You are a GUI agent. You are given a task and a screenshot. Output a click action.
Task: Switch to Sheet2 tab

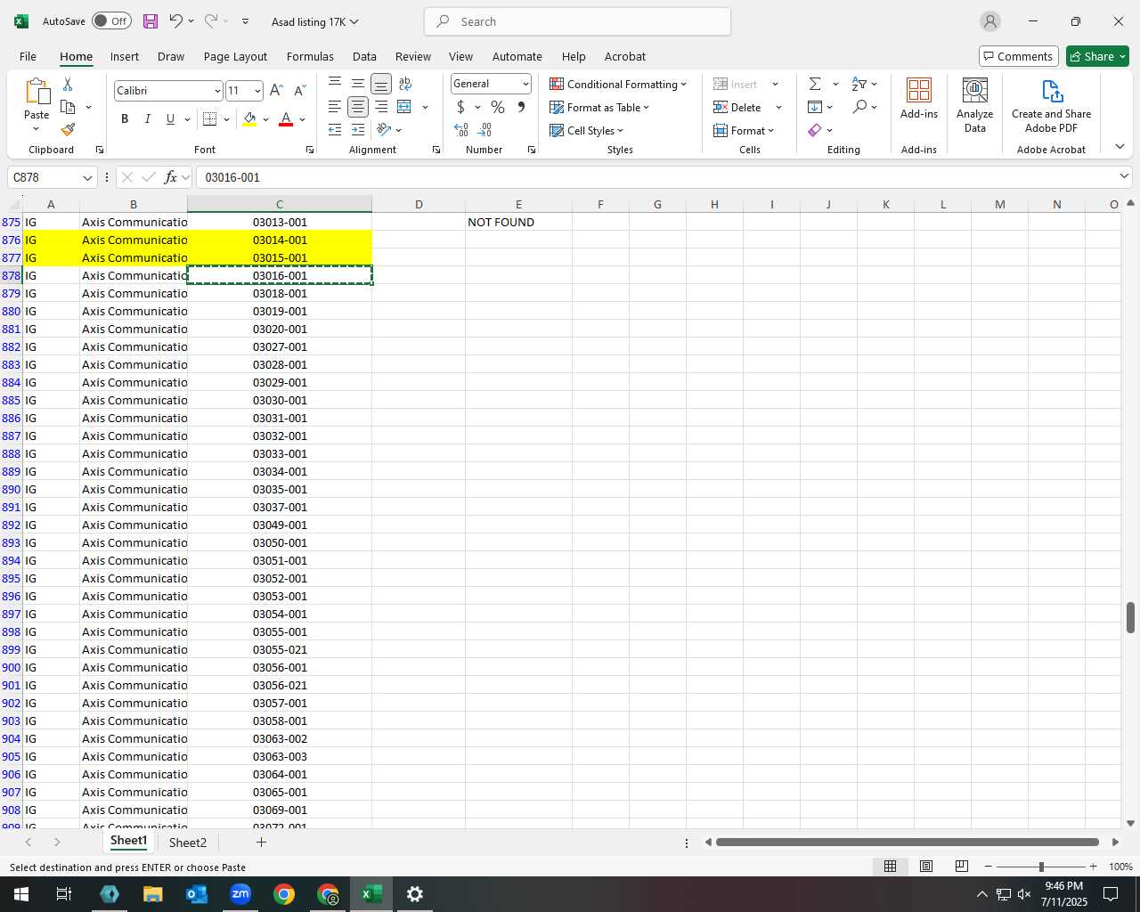point(187,842)
